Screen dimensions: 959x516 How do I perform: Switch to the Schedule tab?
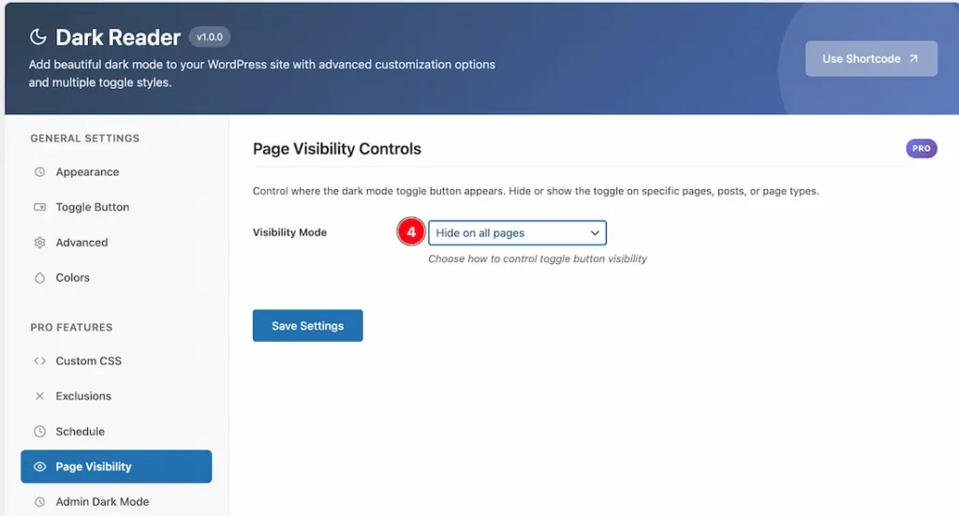point(116,432)
